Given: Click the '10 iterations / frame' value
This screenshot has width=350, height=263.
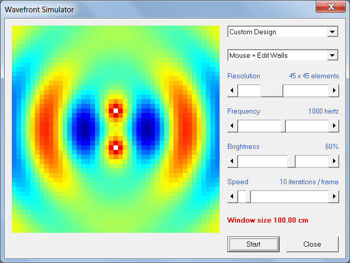Looking at the screenshot, I should pos(309,182).
